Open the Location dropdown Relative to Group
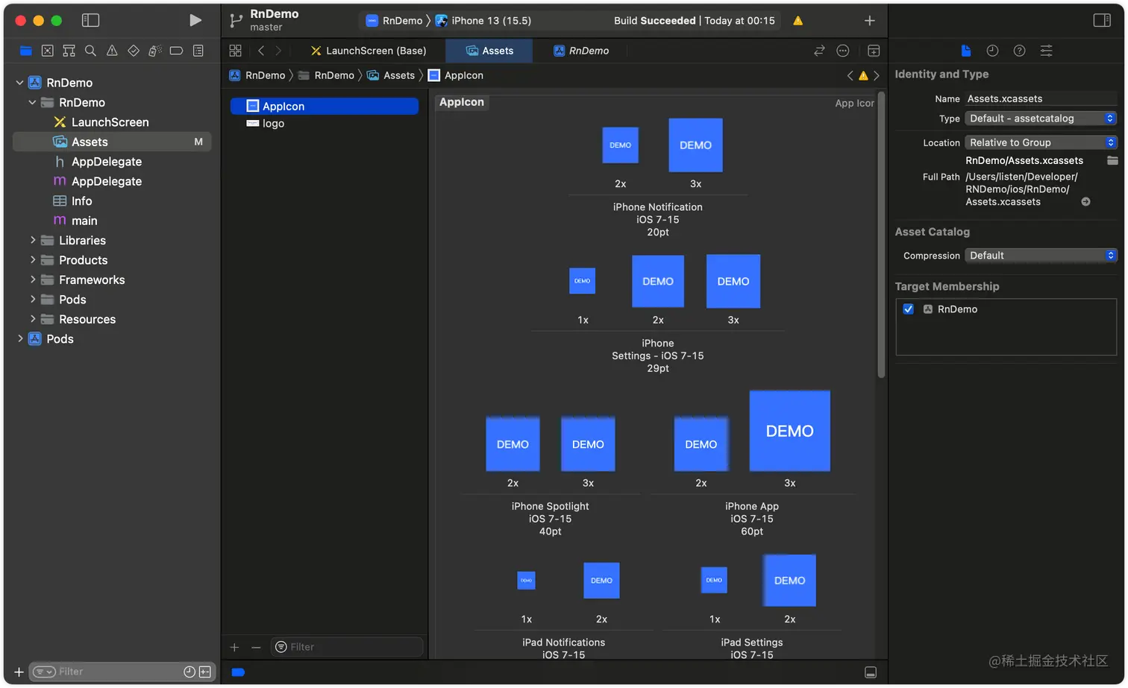 pyautogui.click(x=1041, y=142)
